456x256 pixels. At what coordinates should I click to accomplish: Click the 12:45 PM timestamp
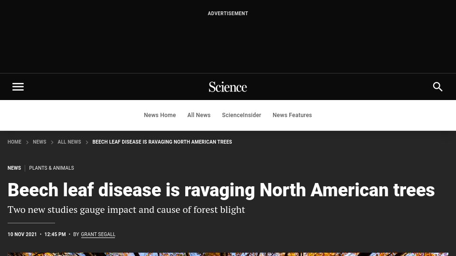click(x=55, y=234)
